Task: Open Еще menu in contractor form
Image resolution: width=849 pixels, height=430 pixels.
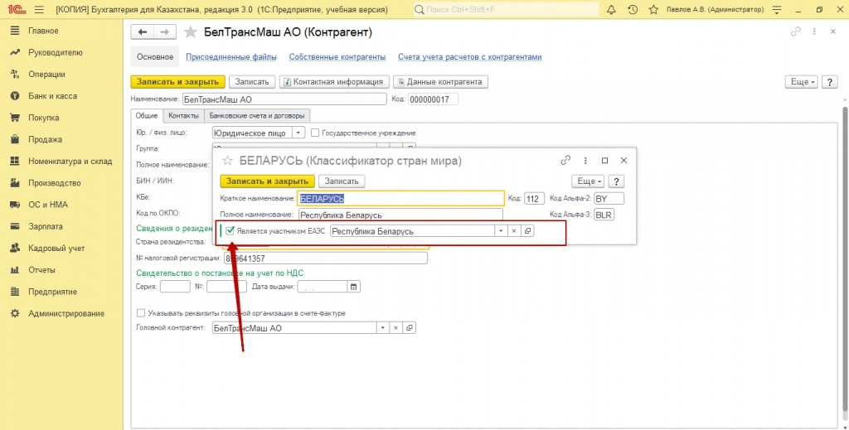Action: point(802,82)
